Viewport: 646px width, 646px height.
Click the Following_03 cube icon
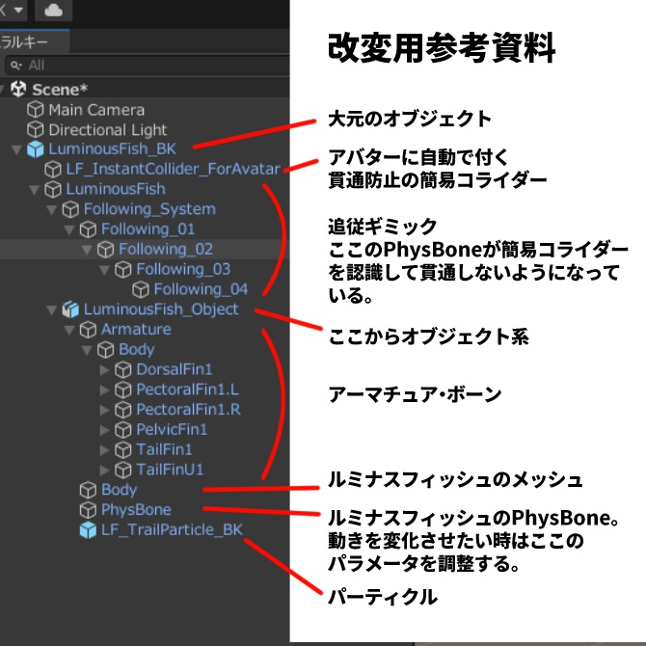[x=122, y=269]
